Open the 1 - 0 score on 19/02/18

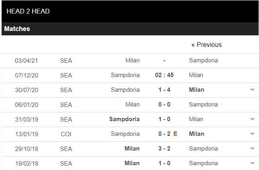pyautogui.click(x=164, y=163)
